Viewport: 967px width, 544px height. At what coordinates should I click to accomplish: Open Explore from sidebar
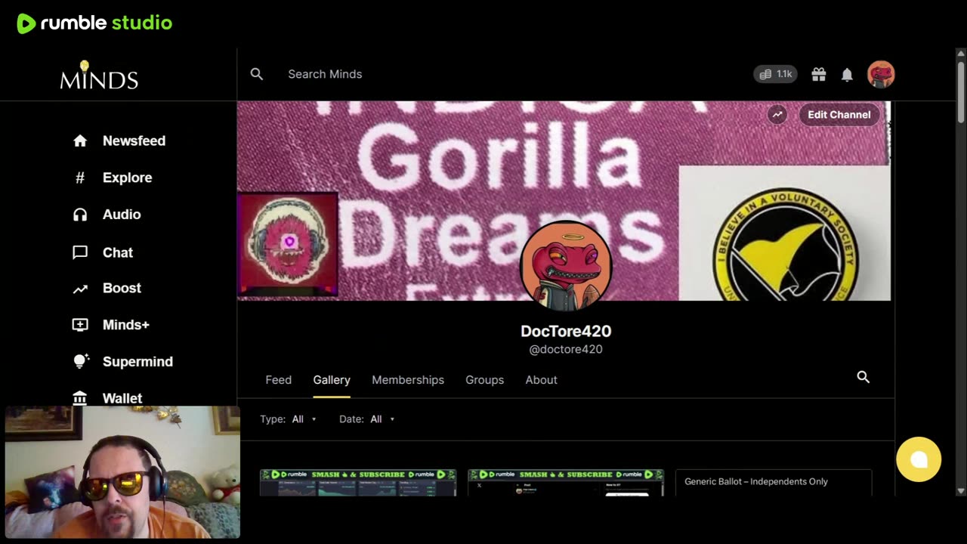tap(127, 178)
